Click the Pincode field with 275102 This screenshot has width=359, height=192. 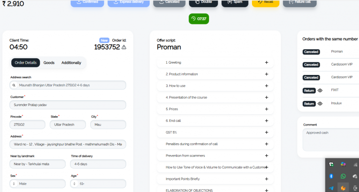tap(28, 125)
